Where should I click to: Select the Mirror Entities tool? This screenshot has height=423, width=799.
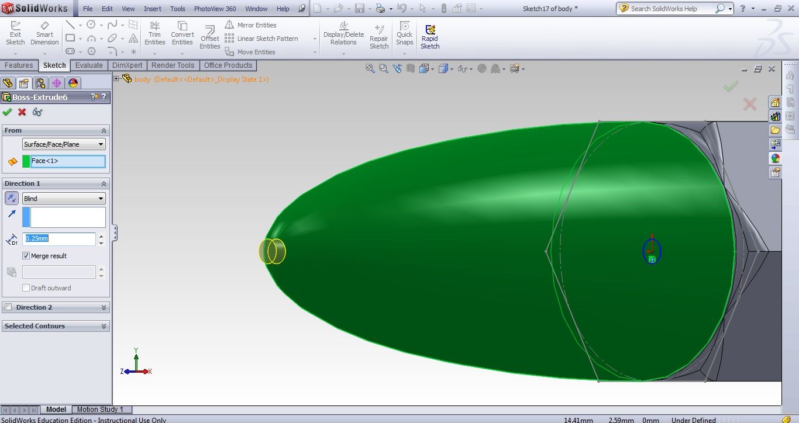pos(256,25)
